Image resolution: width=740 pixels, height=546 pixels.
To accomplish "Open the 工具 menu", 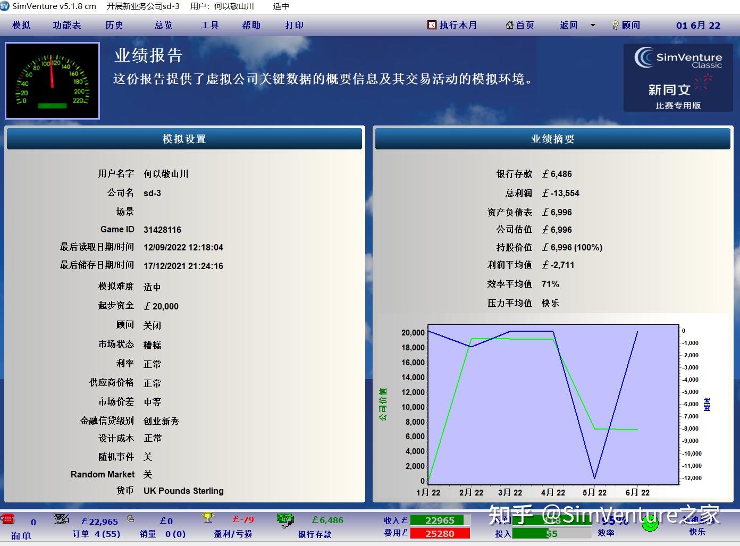I will click(210, 25).
